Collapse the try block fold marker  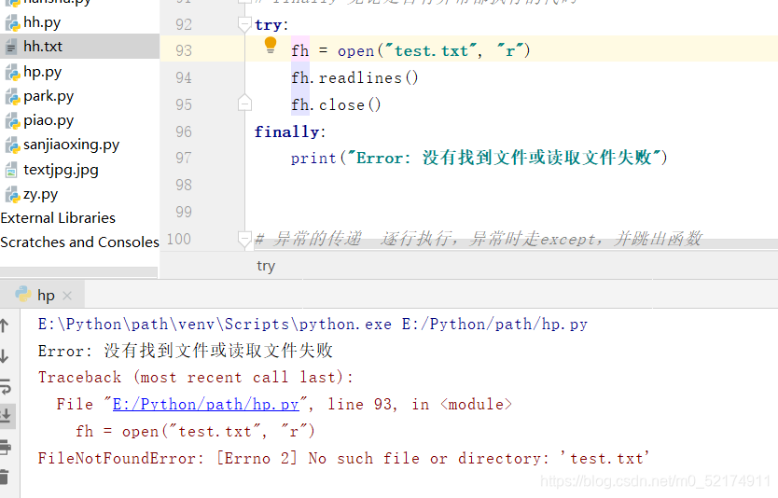pyautogui.click(x=244, y=24)
